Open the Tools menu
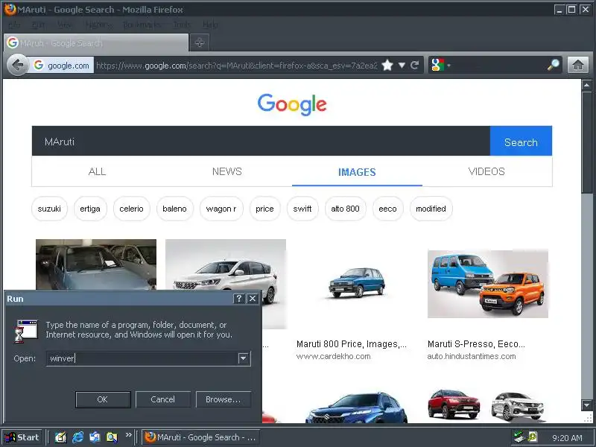 [x=182, y=25]
